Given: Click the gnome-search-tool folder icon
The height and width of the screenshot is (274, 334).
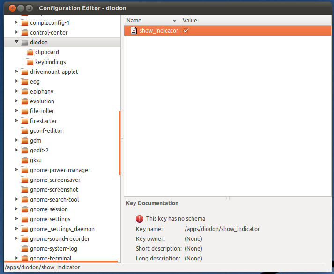Looking at the screenshot, I should tap(24, 199).
